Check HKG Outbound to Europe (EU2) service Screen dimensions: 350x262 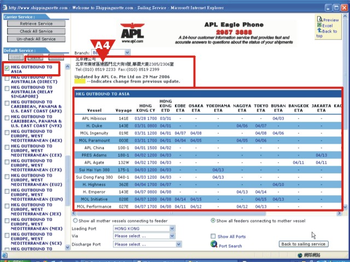(7, 176)
